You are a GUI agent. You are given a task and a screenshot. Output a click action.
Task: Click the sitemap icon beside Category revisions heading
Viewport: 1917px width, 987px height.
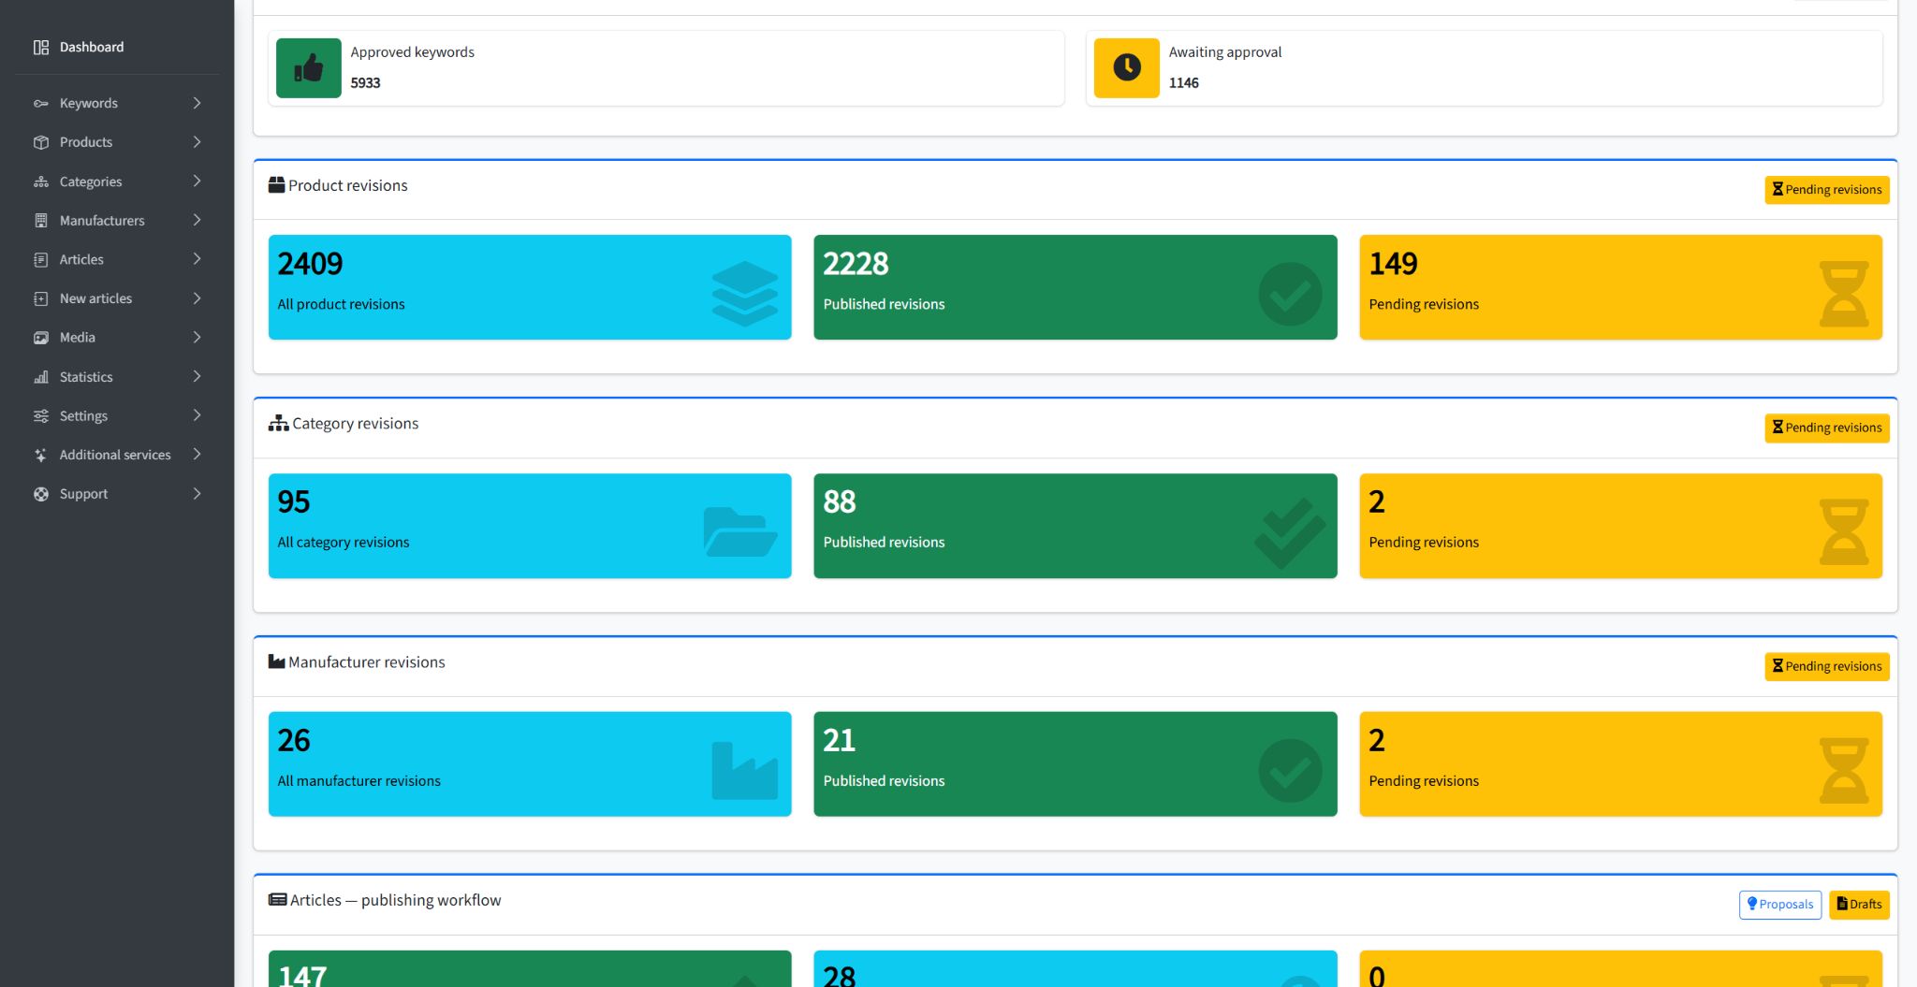(278, 423)
